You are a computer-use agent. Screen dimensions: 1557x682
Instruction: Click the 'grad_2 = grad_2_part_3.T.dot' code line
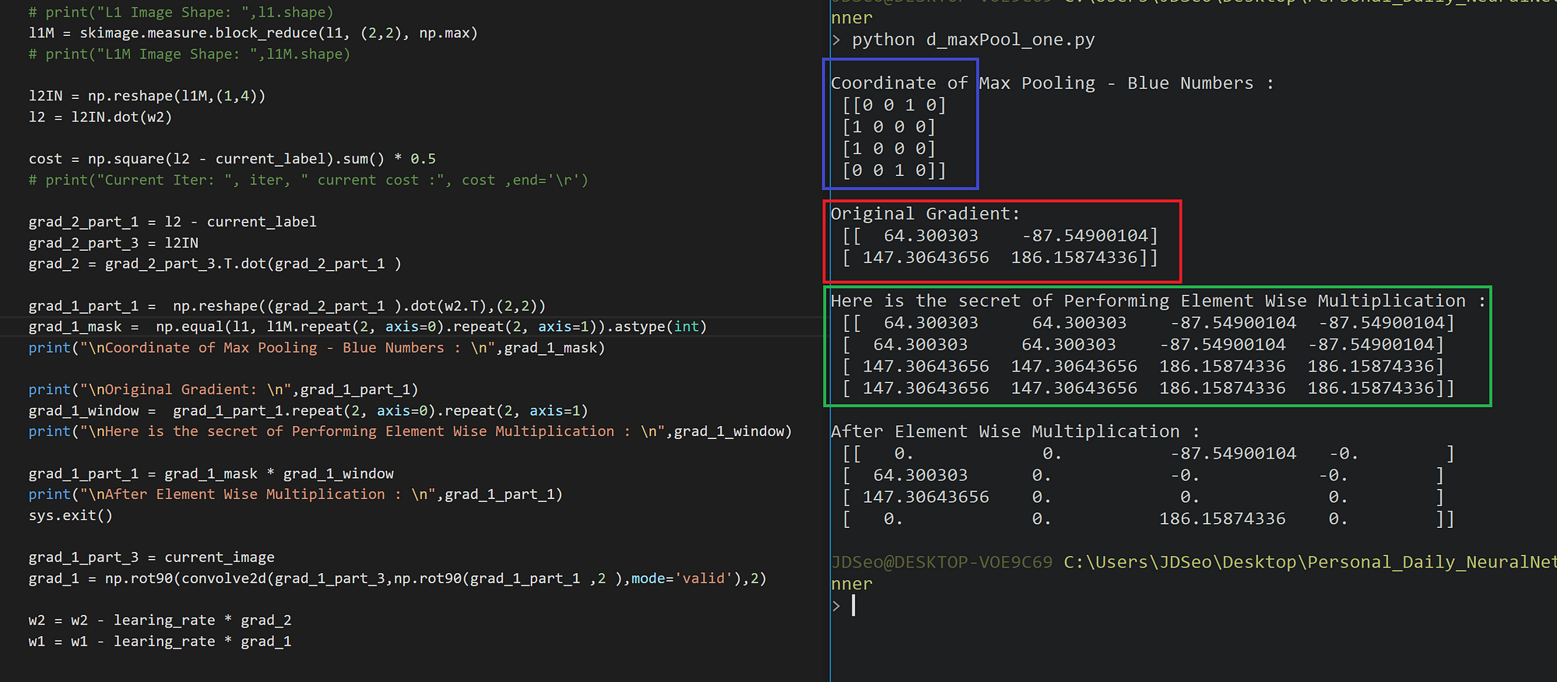[x=215, y=264]
